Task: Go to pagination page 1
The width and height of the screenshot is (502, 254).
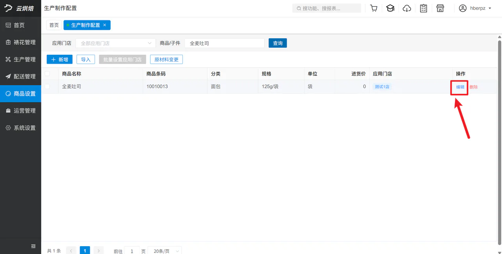Action: (85, 250)
